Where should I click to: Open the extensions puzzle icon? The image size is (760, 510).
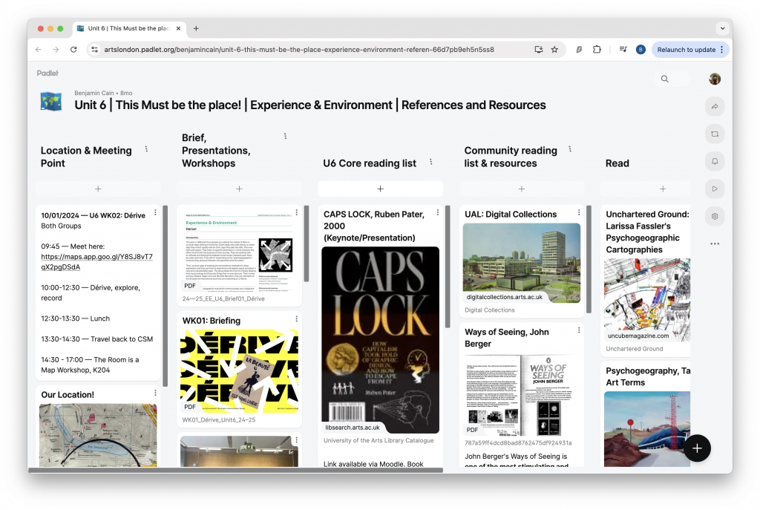[597, 50]
